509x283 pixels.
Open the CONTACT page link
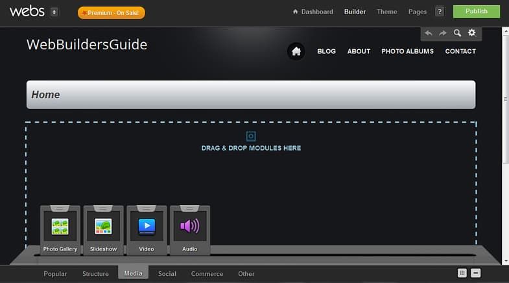460,51
